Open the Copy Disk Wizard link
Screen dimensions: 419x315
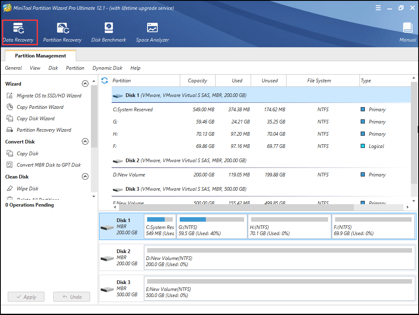(35, 118)
